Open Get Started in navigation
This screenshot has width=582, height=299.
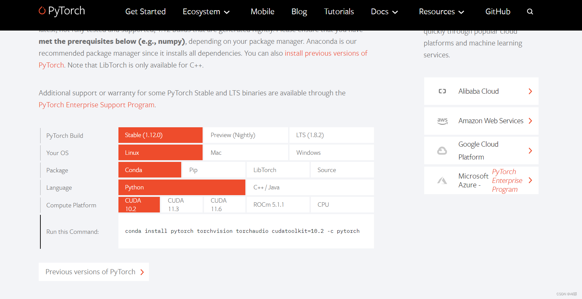[145, 12]
